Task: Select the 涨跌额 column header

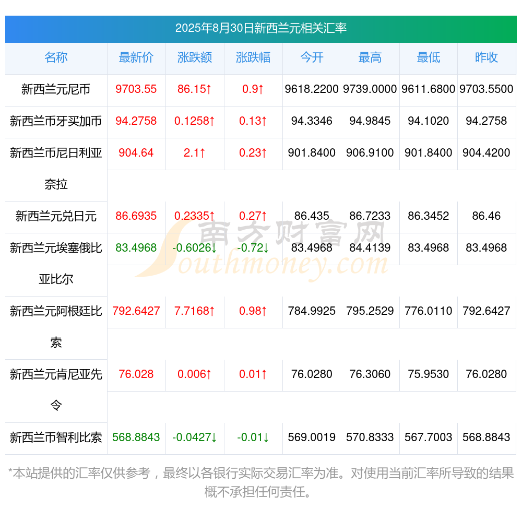Action: 194,57
